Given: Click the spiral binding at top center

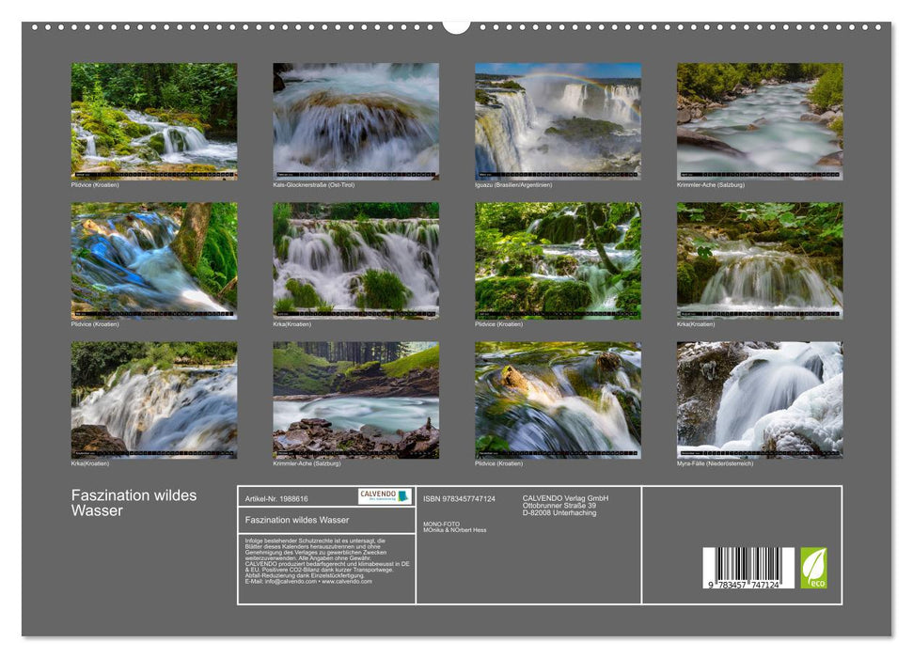Looking at the screenshot, I should point(456,25).
